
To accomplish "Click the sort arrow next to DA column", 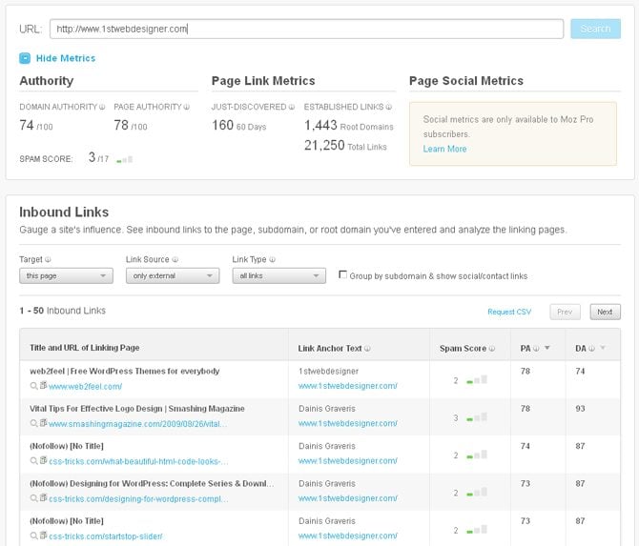I will point(602,348).
